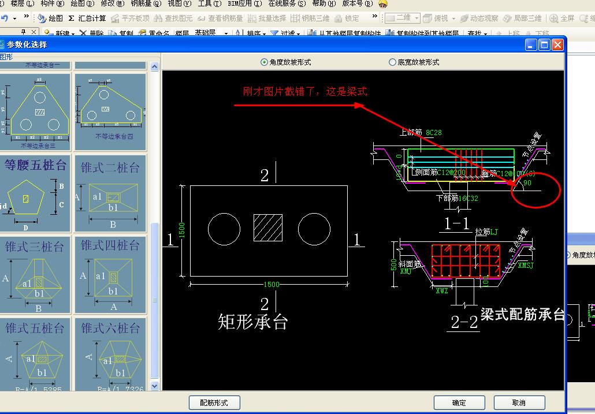
Task: Open the 构件(N) menu
Action: [x=53, y=3]
